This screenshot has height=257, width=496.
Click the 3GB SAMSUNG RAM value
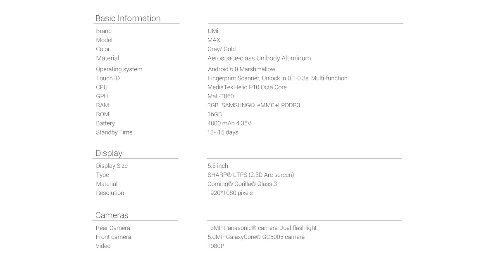(x=253, y=106)
